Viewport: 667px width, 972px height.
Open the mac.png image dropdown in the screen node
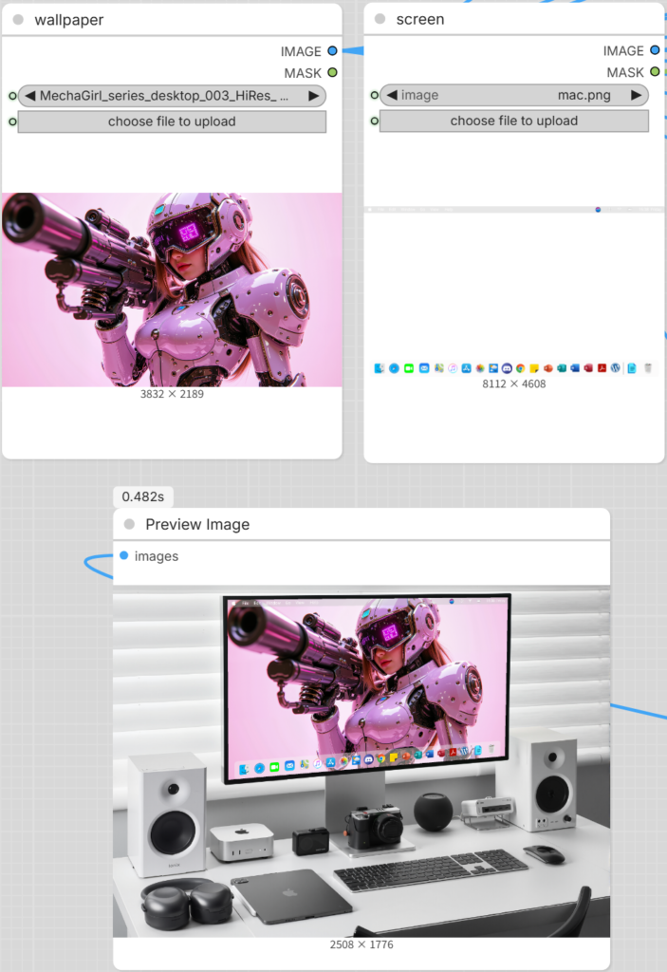tap(513, 95)
